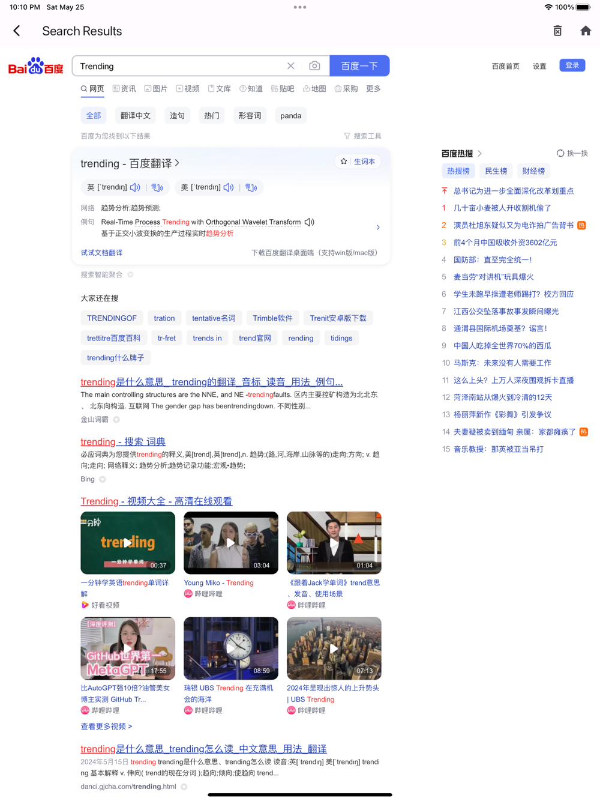Open trending - 搜索 词典 result
Screen dimensions: 600x801
pos(123,441)
